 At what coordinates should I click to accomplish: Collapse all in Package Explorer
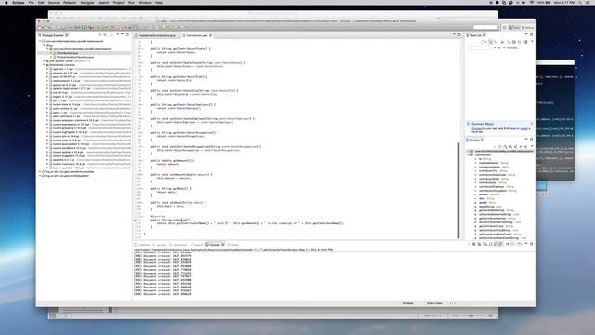pyautogui.click(x=99, y=35)
